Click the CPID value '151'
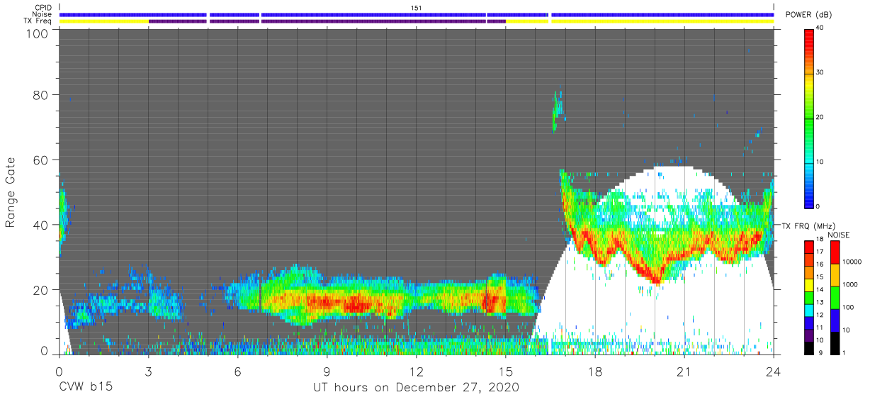This screenshot has width=870, height=402. point(417,7)
